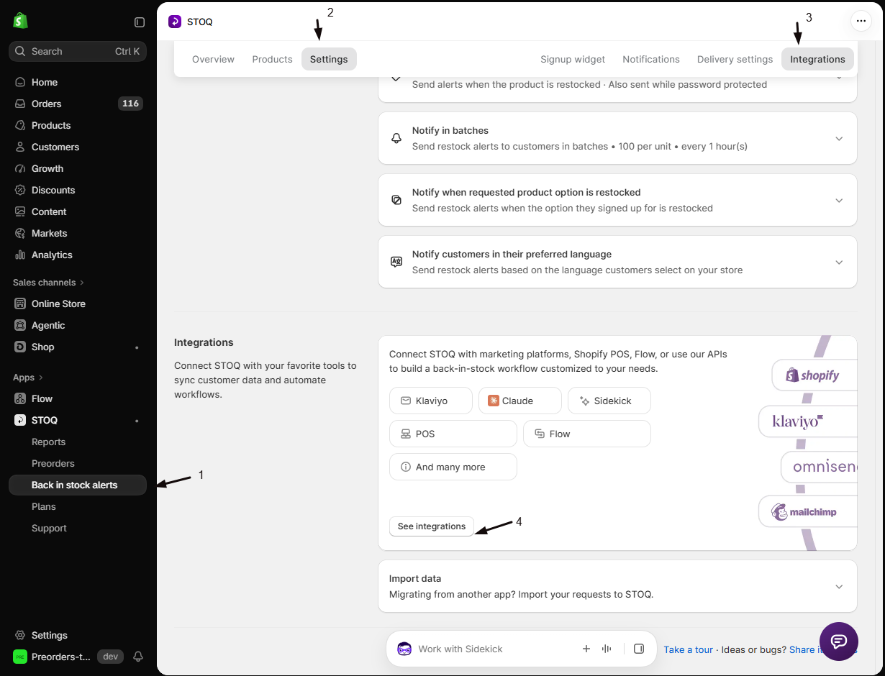Click the mailchimp logo graphic
The image size is (885, 676).
[807, 512]
